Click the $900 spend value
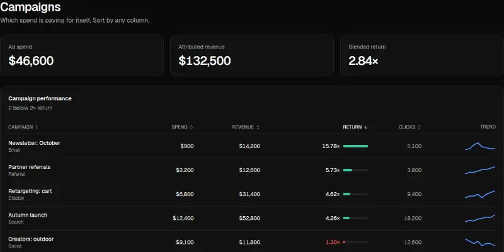This screenshot has height=252, width=504. pyautogui.click(x=187, y=146)
